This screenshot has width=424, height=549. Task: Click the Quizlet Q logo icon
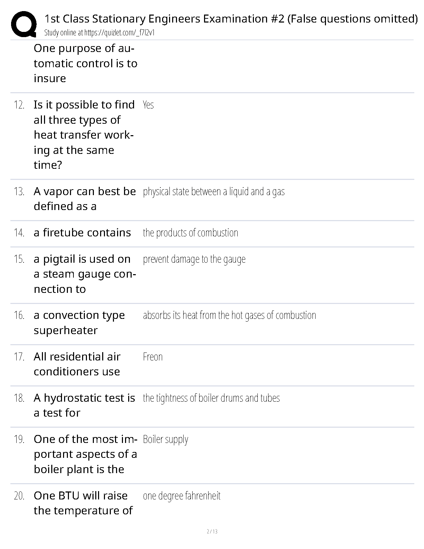[x=24, y=24]
